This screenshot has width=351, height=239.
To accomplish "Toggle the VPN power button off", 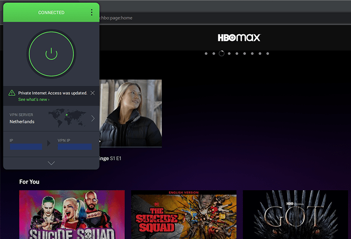I will pos(51,54).
